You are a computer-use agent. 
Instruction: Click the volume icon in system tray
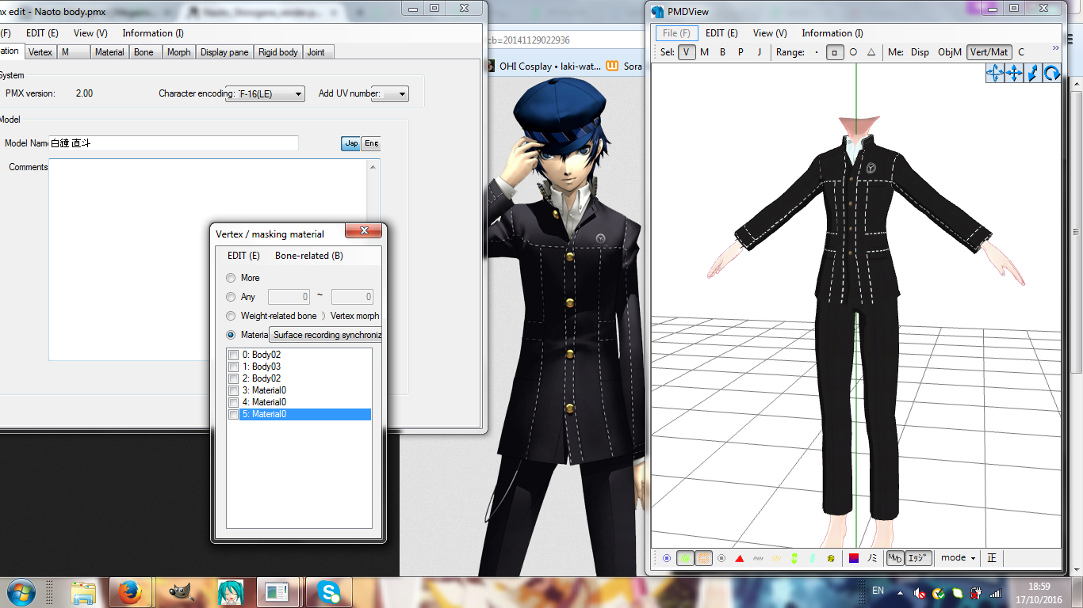tap(919, 592)
